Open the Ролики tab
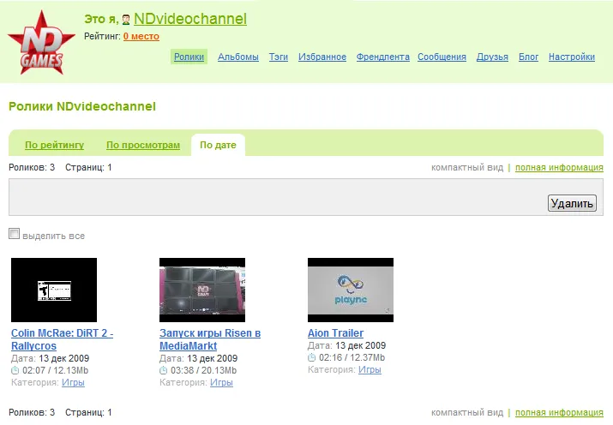Image resolution: width=613 pixels, height=425 pixels. pos(189,57)
